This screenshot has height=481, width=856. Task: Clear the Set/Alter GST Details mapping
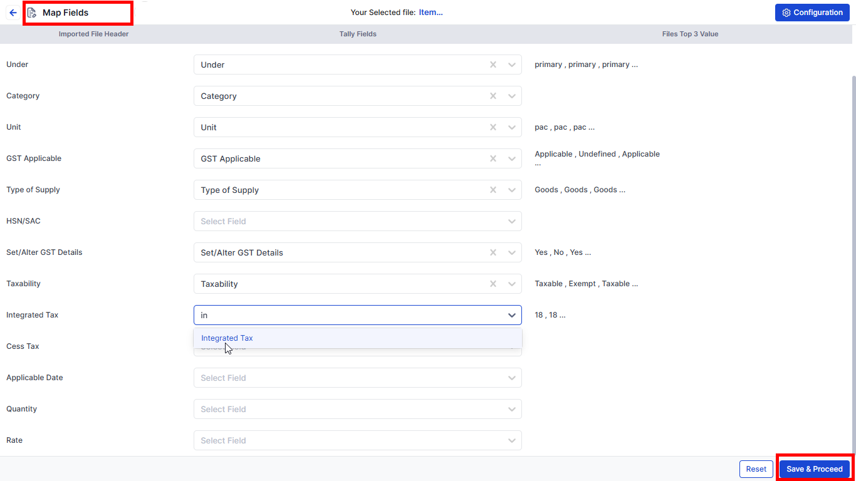point(493,252)
